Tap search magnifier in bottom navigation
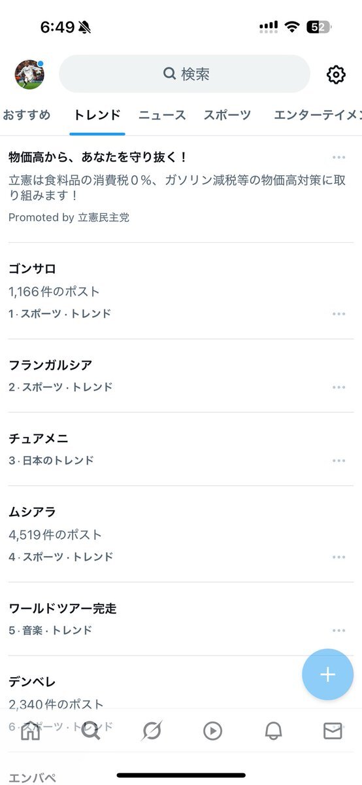Viewport: 362px width, 785px height. 91,731
